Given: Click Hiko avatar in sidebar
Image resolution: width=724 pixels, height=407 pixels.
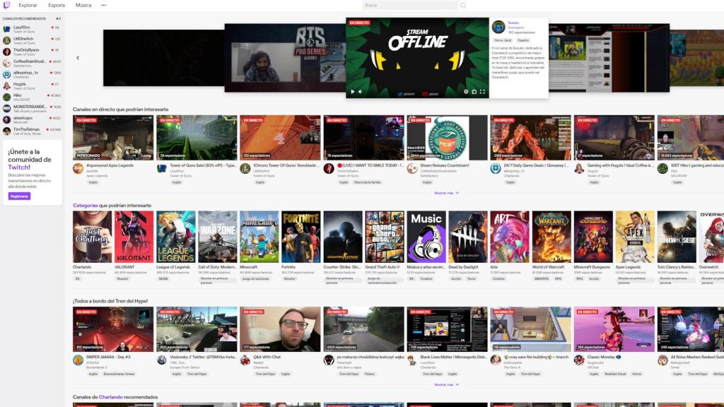Looking at the screenshot, I should [x=6, y=97].
